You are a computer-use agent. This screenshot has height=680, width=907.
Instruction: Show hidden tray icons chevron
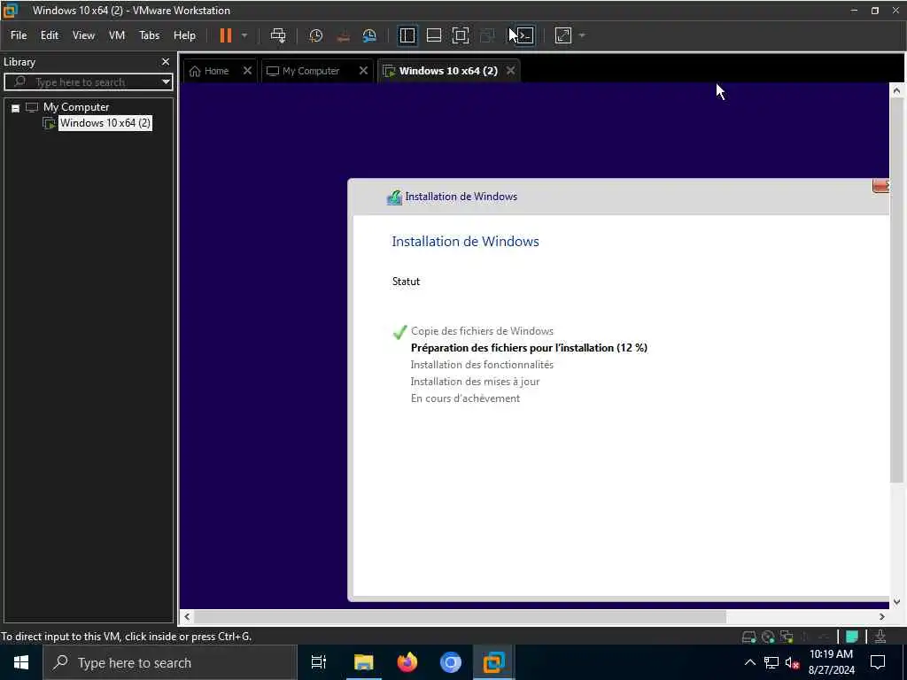(749, 662)
